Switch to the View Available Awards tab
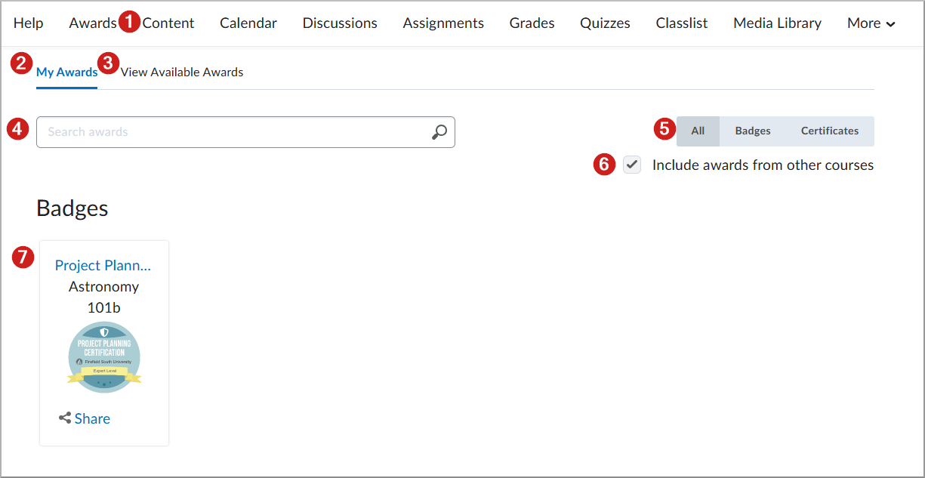This screenshot has width=925, height=478. [181, 72]
